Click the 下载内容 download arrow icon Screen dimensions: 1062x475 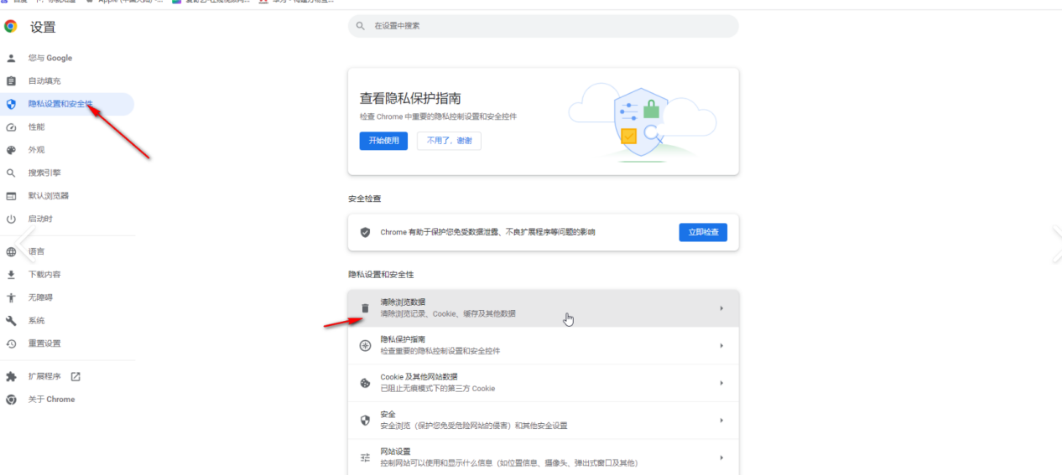(11, 275)
